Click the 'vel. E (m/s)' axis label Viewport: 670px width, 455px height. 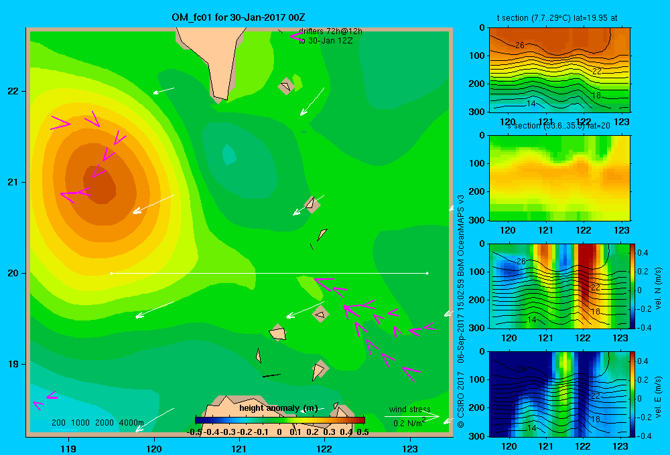(x=658, y=397)
